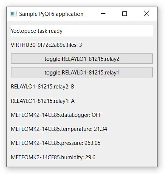The image size is (167, 174).
Task: Close the Sample PyQT6 application window
Action: [x=146, y=14]
